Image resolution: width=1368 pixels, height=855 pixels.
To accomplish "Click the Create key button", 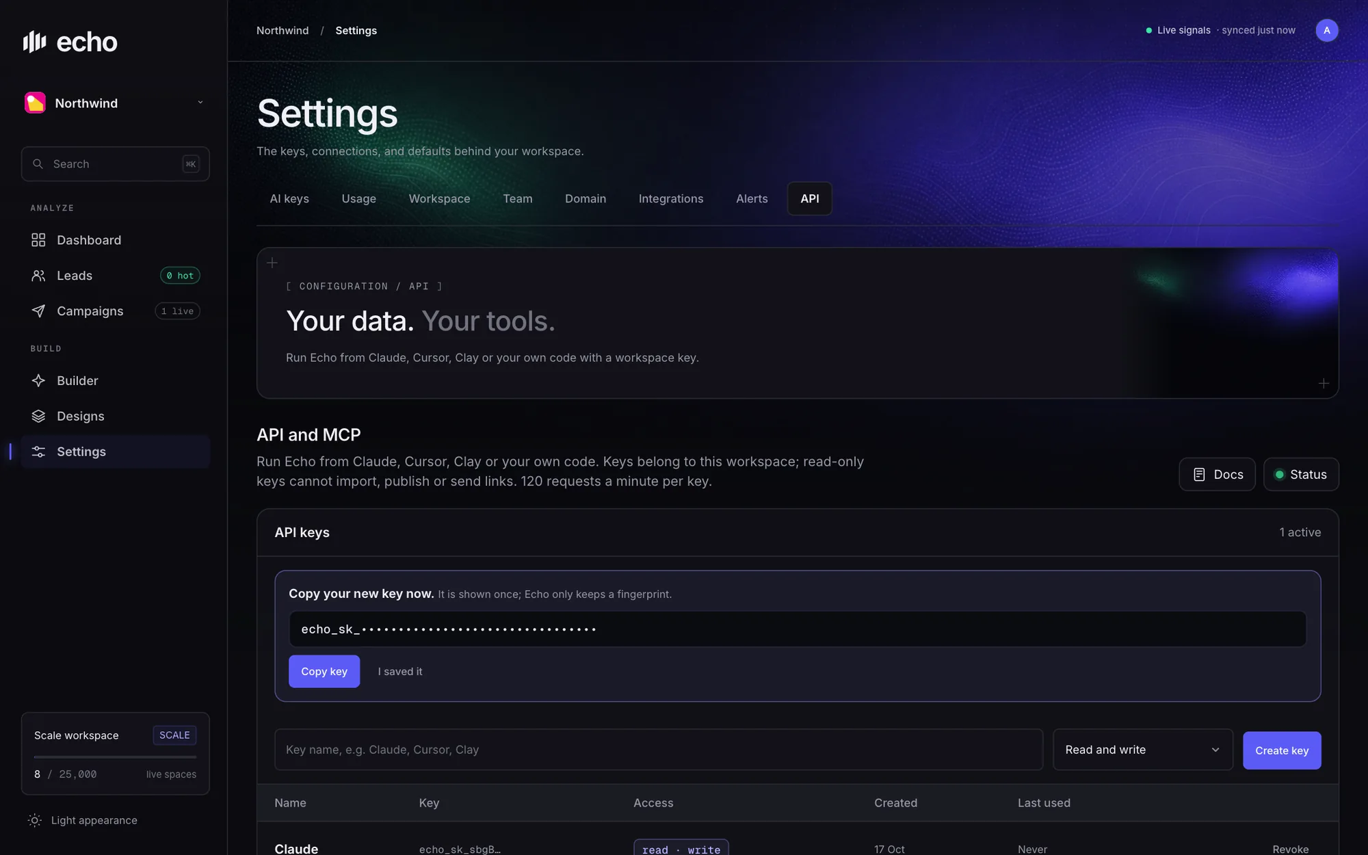I will (x=1282, y=750).
